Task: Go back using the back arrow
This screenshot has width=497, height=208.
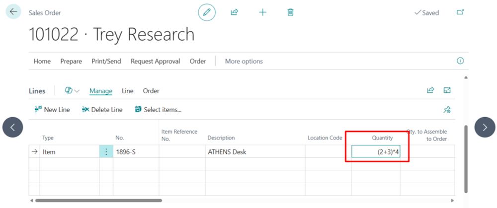Action: 13,12
